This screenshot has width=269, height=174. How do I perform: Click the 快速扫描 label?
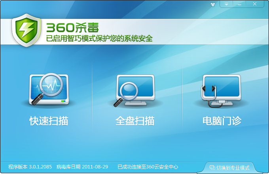(49, 121)
